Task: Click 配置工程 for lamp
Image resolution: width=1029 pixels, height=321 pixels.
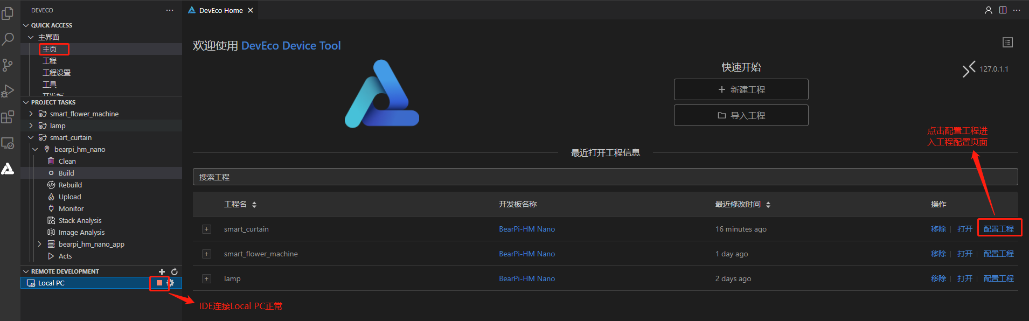Action: pyautogui.click(x=998, y=278)
